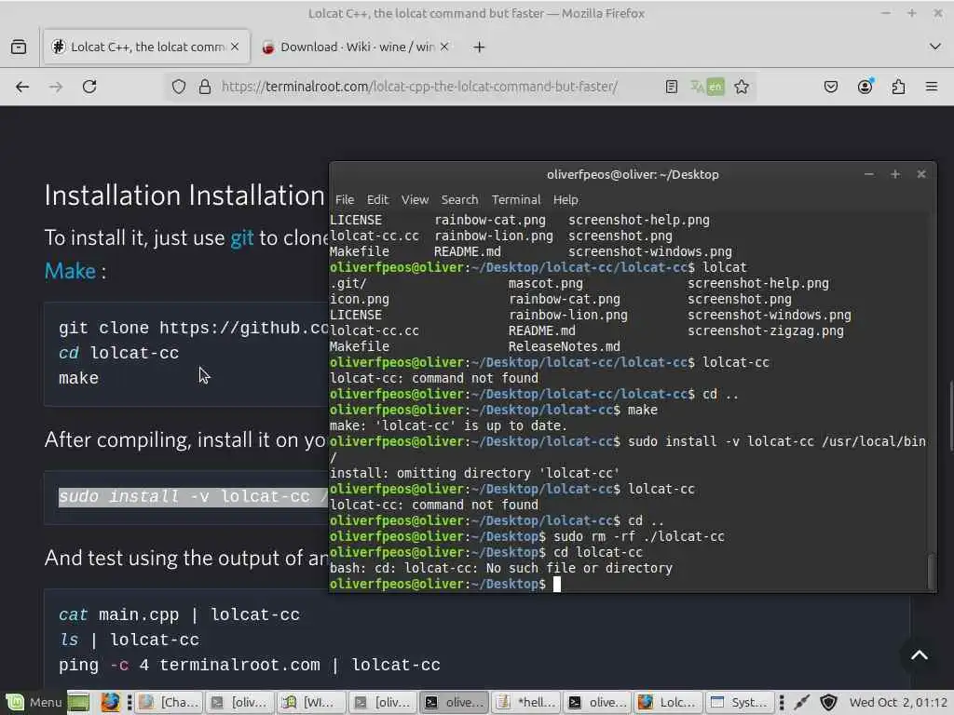The image size is (954, 715).
Task: Click 'cd lolcat-cc' code line on page
Action: (x=118, y=353)
